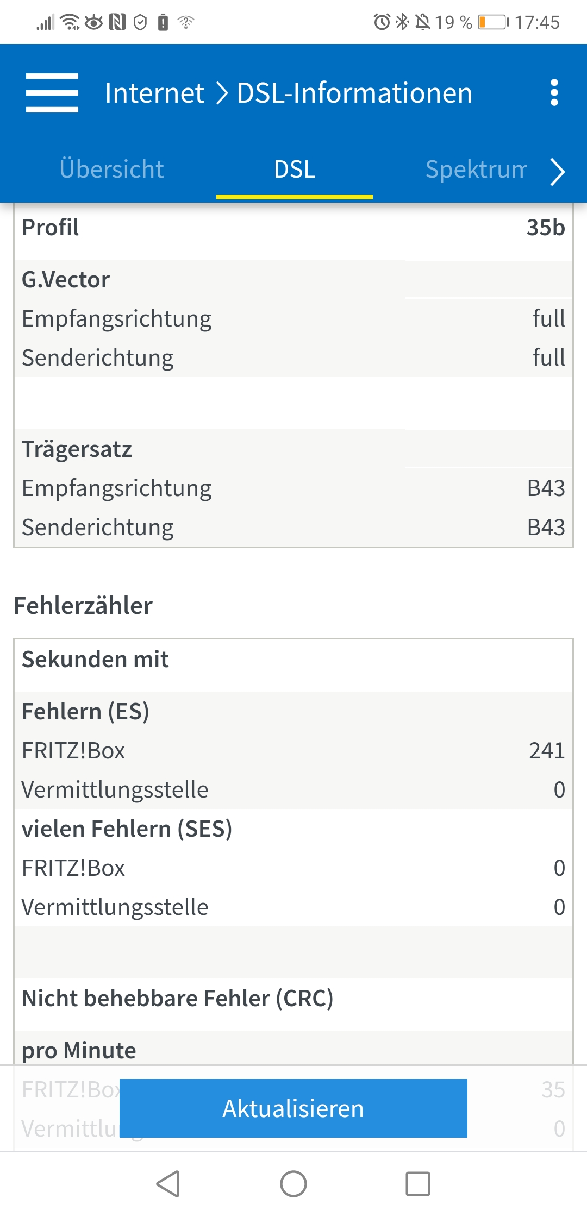Tap the Nicht behebbare Fehler (CRC) heading

[x=177, y=999]
